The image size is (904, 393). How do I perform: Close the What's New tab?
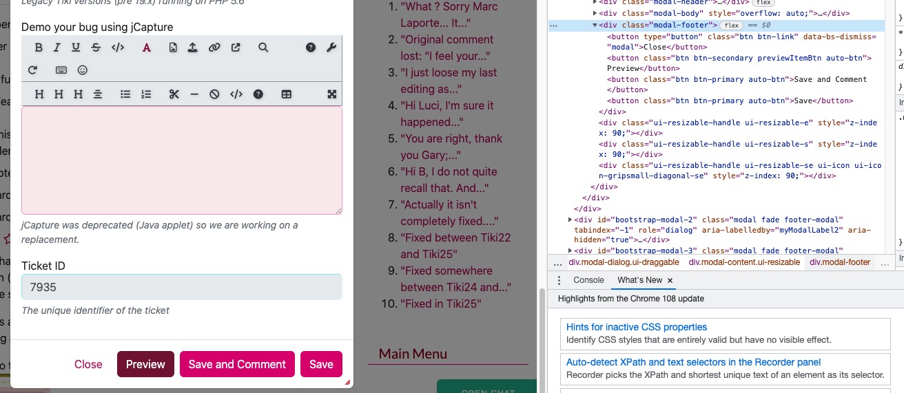(x=670, y=281)
